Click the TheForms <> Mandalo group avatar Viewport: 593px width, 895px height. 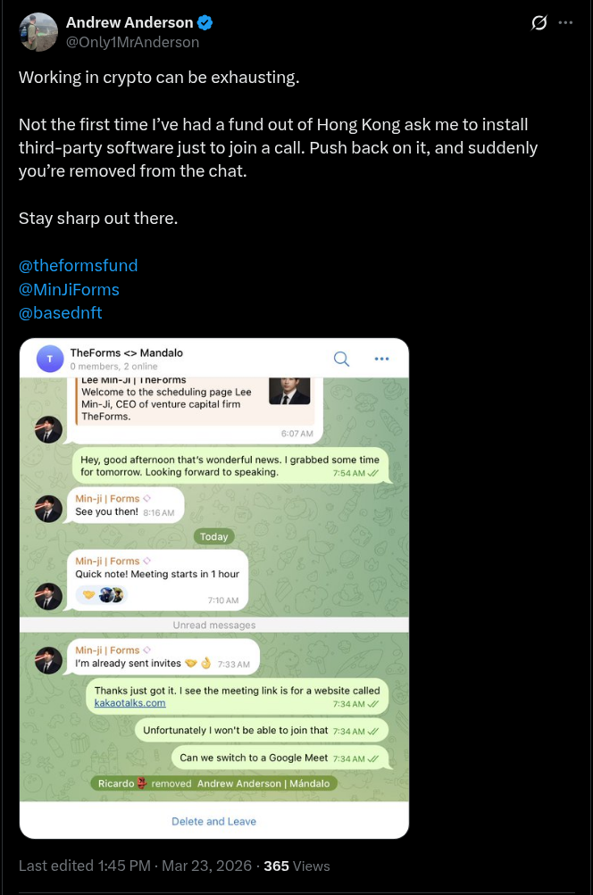click(x=49, y=359)
